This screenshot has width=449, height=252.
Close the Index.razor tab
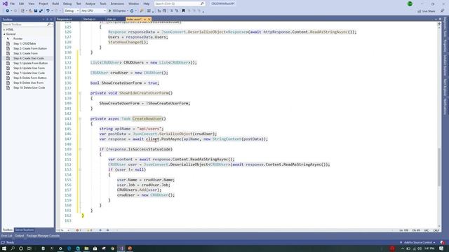click(x=149, y=19)
